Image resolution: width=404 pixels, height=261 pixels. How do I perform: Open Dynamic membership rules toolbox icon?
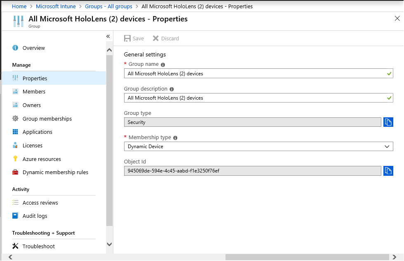pos(15,172)
